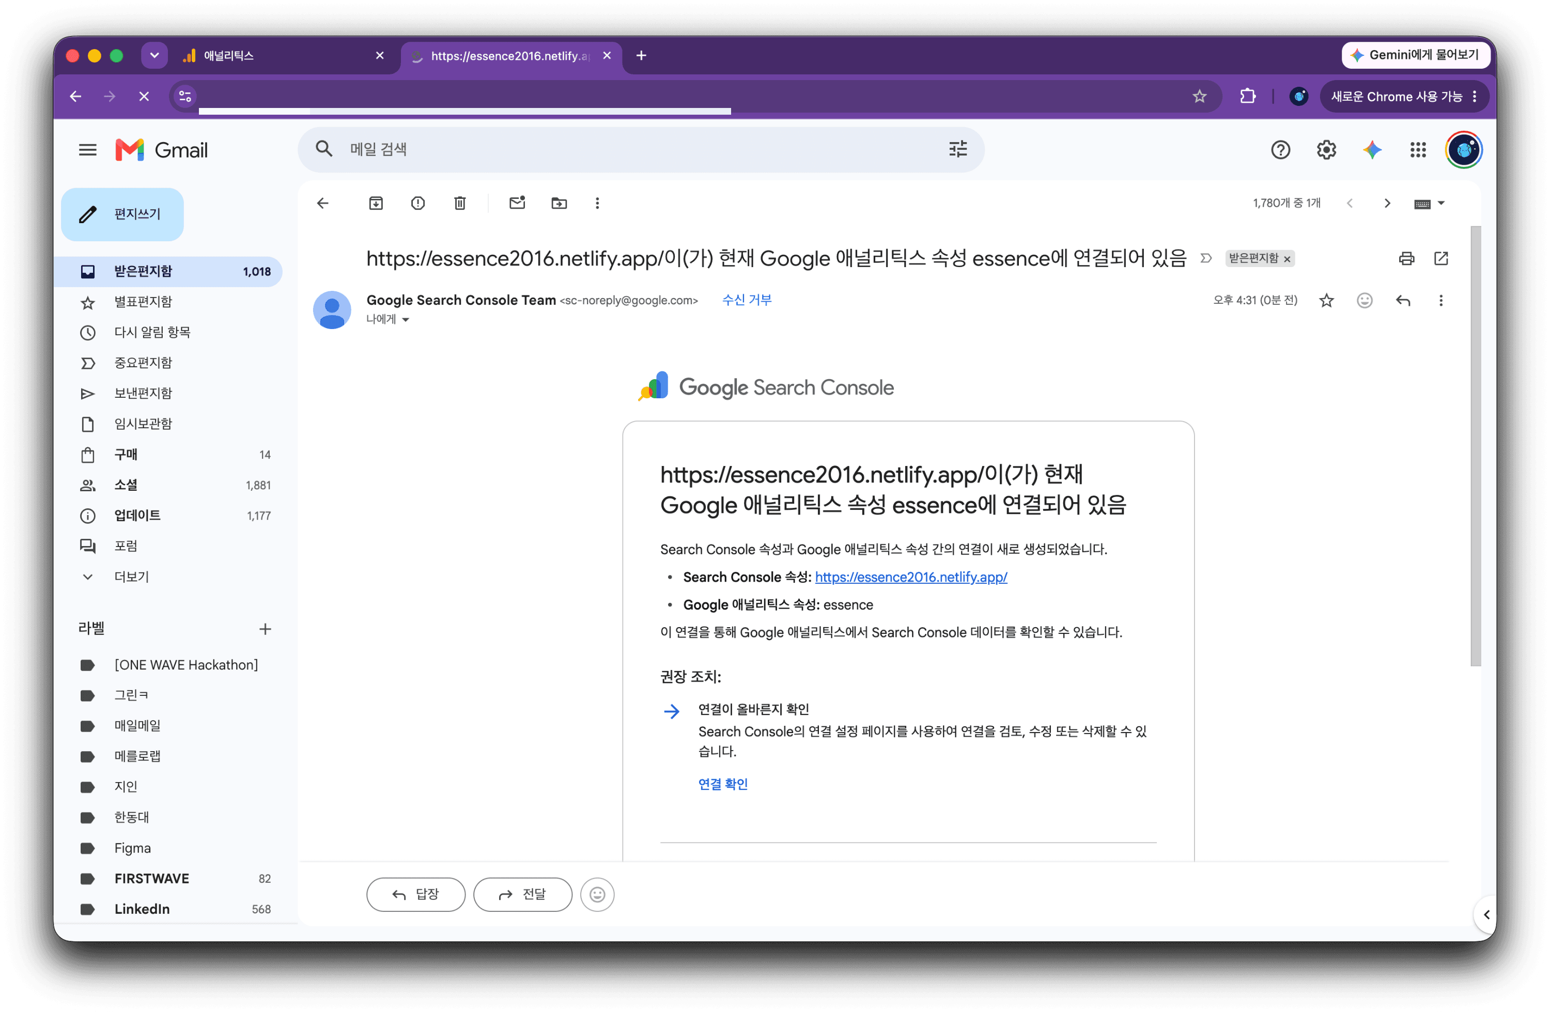This screenshot has height=1012, width=1550.
Task: Archive this email using the archive icon
Action: (x=376, y=203)
